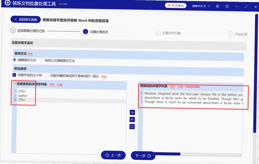Image resolution: width=259 pixels, height=164 pixels.
Task: Open the settings gear icon
Action: (218, 6)
